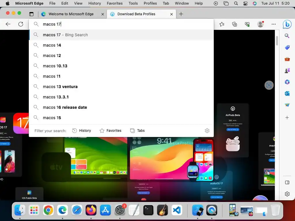Open the sidebar Microsoft 365 icon
Viewport: 295px width, 221px height.
click(x=287, y=82)
